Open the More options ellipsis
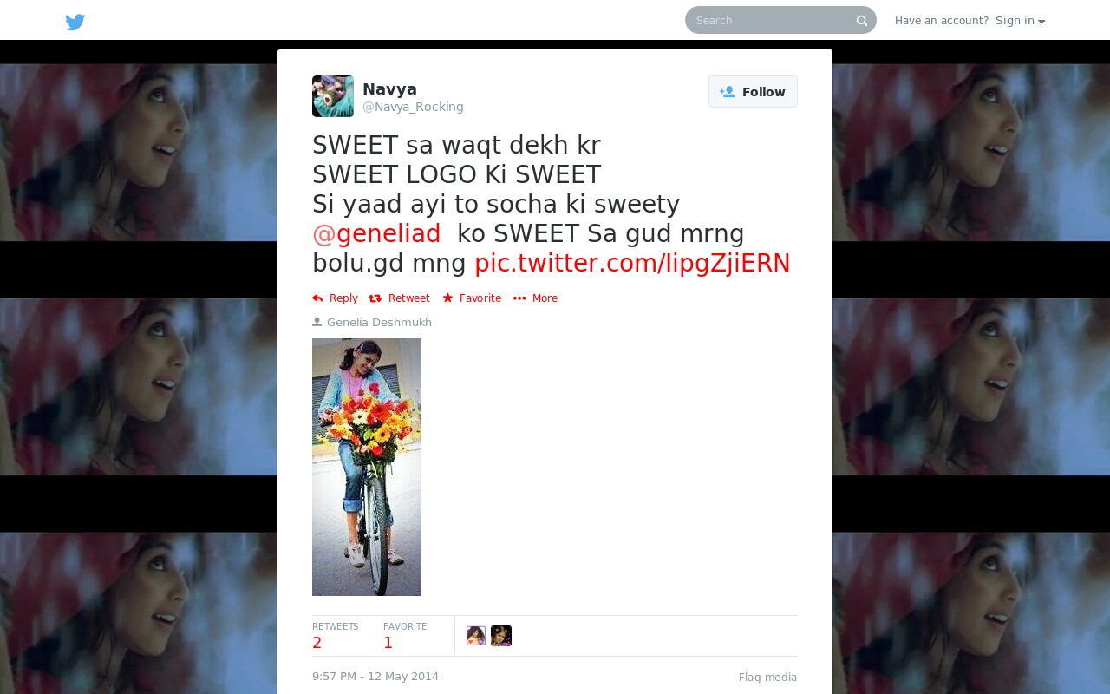 pos(519,298)
